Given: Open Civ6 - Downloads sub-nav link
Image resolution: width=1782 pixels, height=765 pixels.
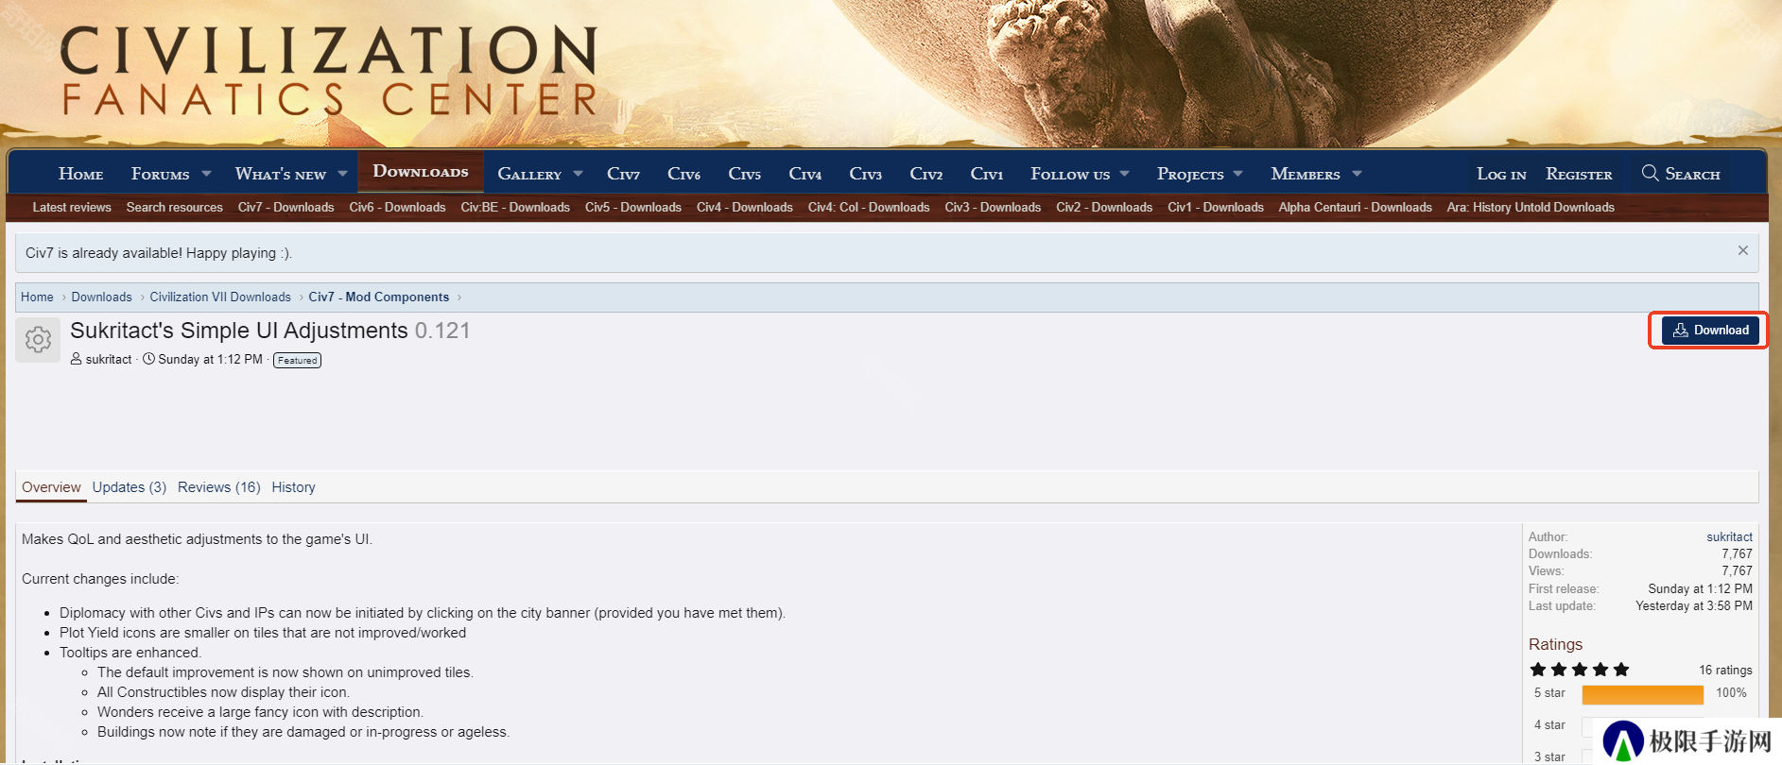Looking at the screenshot, I should point(397,207).
